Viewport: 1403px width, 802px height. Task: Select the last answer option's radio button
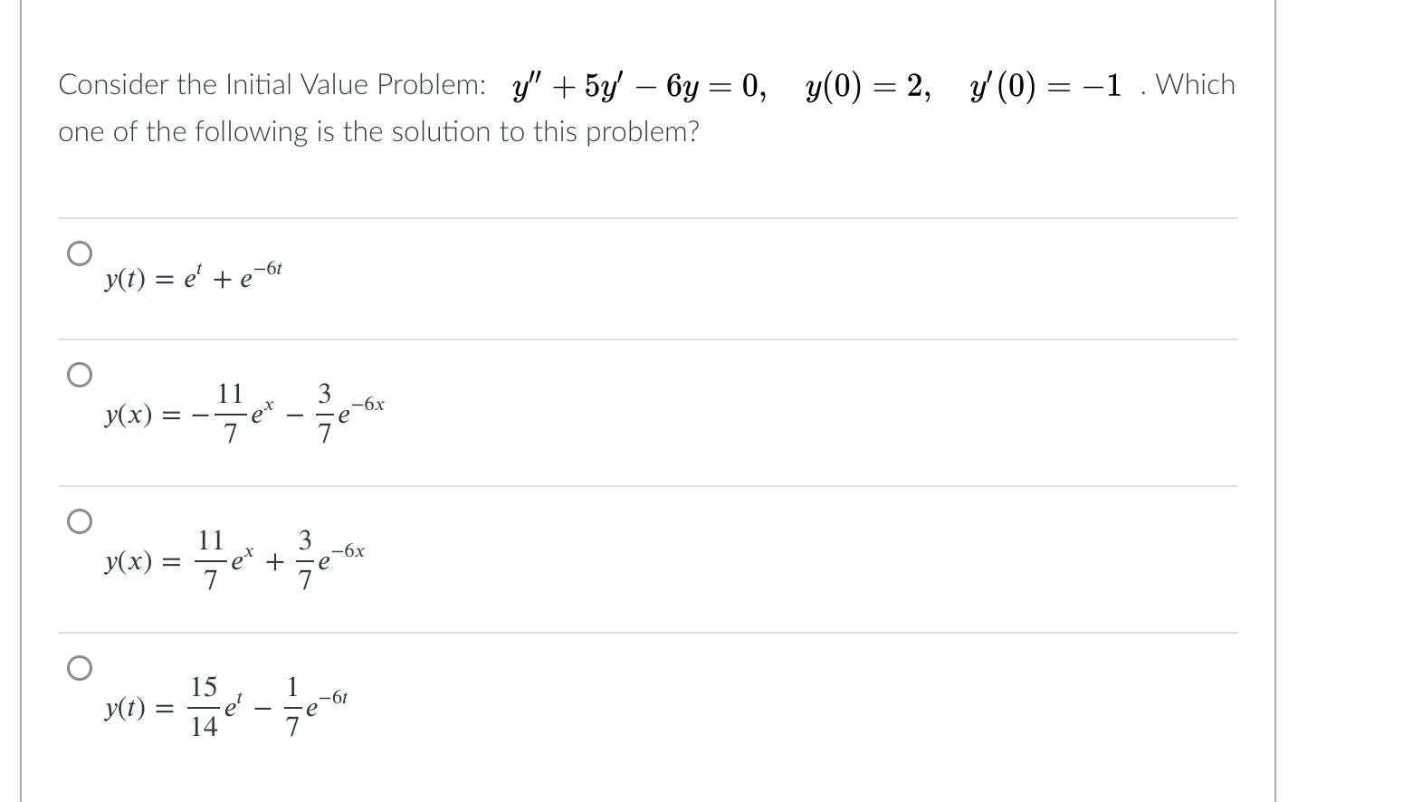coord(81,668)
